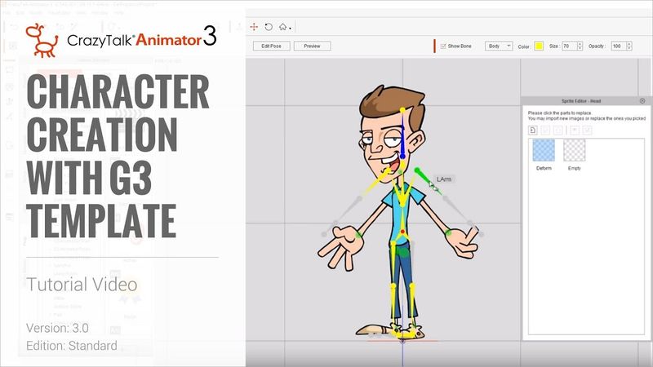Increase Opacity with the up stepper arrow
This screenshot has width=653, height=367.
coord(629,44)
